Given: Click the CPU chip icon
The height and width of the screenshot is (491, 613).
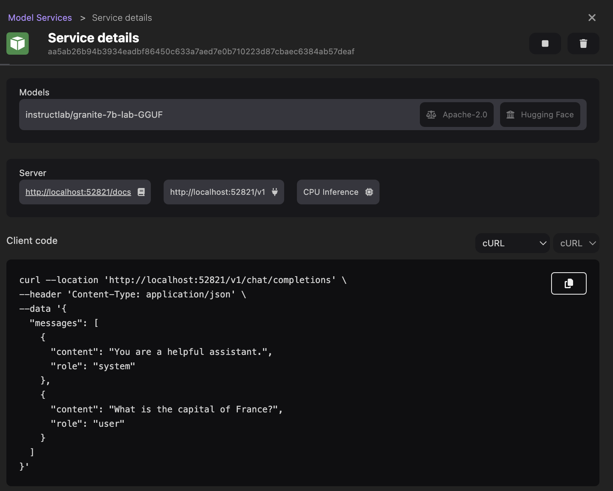Looking at the screenshot, I should (369, 192).
